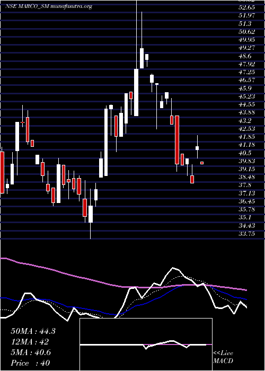Select the 48.6 price label
This screenshot has width=265, height=371.
(x=245, y=56)
